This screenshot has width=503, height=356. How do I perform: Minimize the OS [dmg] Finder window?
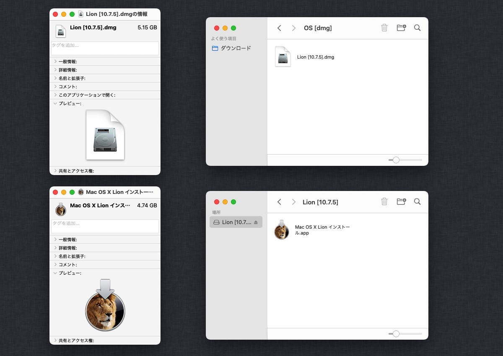(225, 28)
